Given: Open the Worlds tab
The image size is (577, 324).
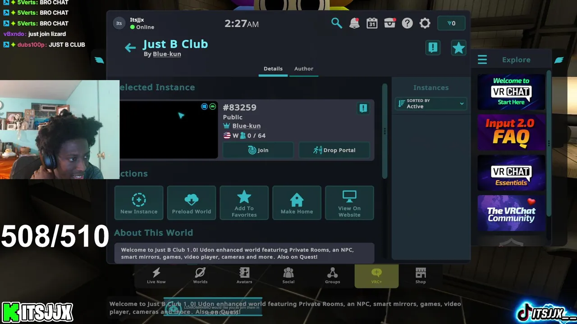Looking at the screenshot, I should click(200, 276).
